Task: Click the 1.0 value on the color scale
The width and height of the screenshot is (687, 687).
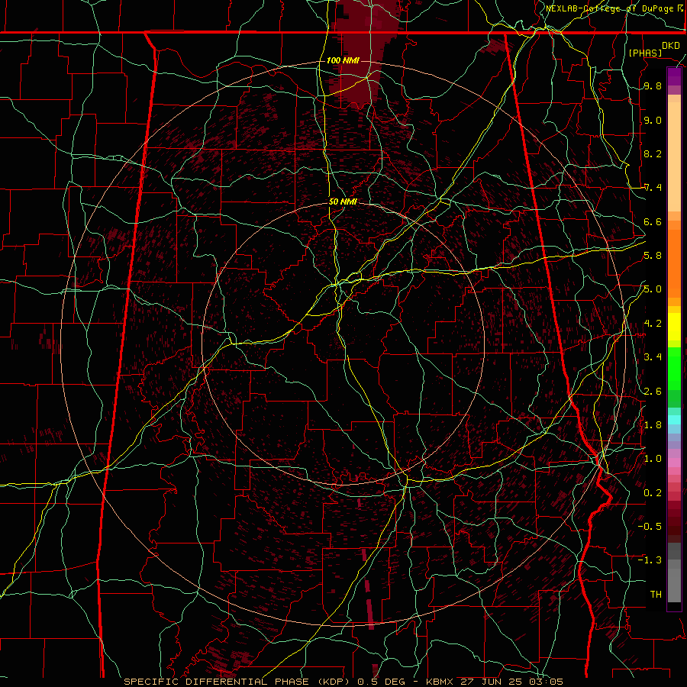Action: tap(653, 459)
